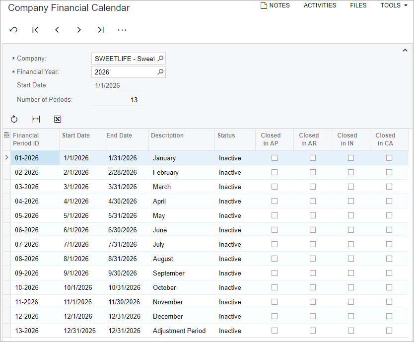
Task: Jump to the last record icon
Action: coord(101,30)
